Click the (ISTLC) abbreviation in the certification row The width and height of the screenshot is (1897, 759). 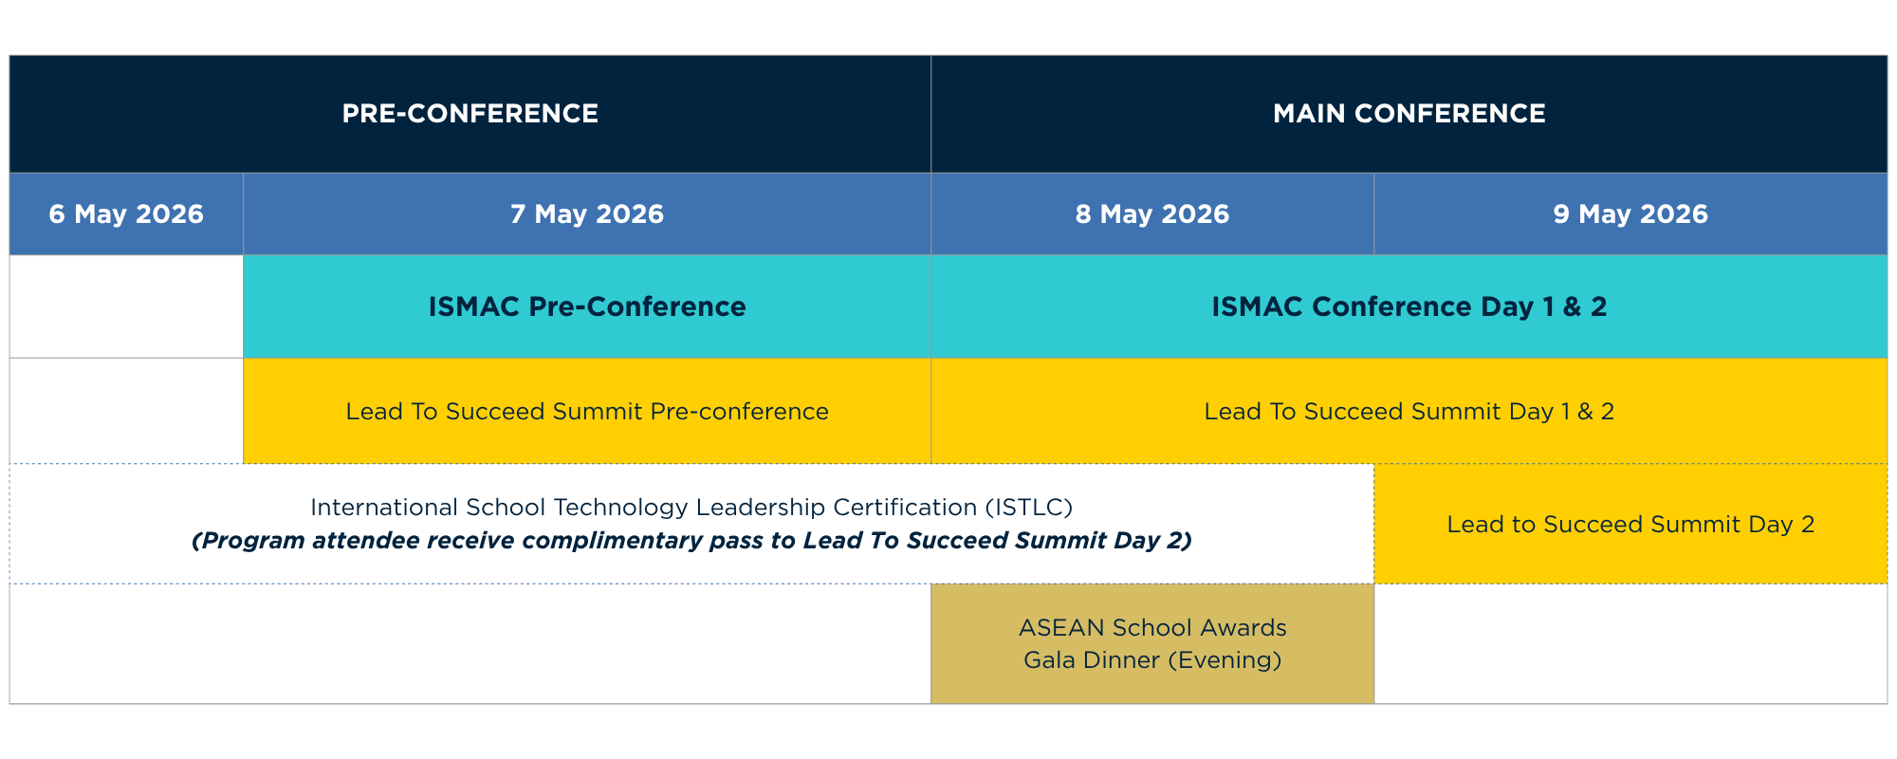point(1028,508)
